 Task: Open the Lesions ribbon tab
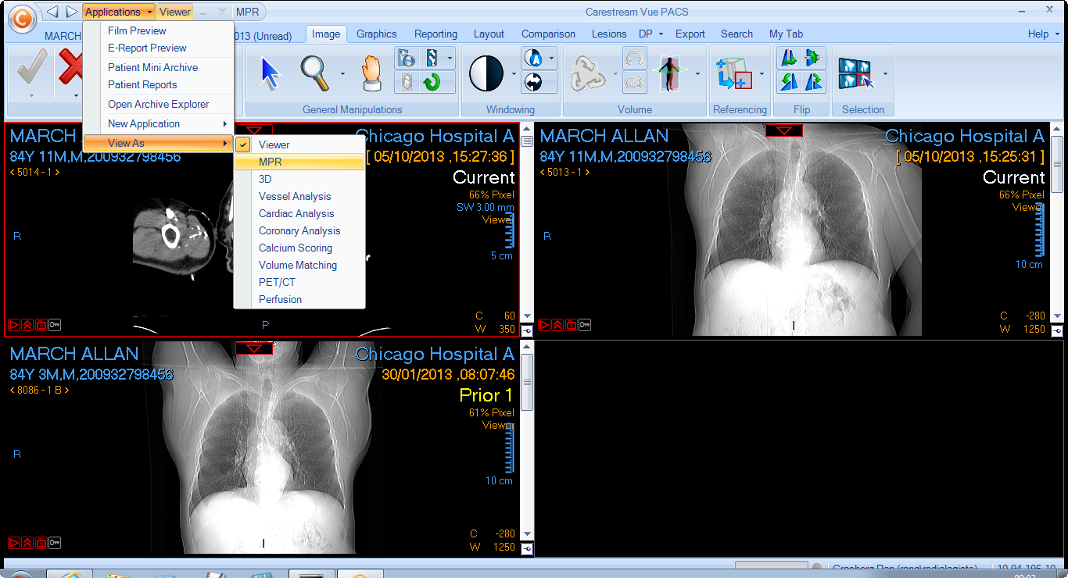pos(609,34)
